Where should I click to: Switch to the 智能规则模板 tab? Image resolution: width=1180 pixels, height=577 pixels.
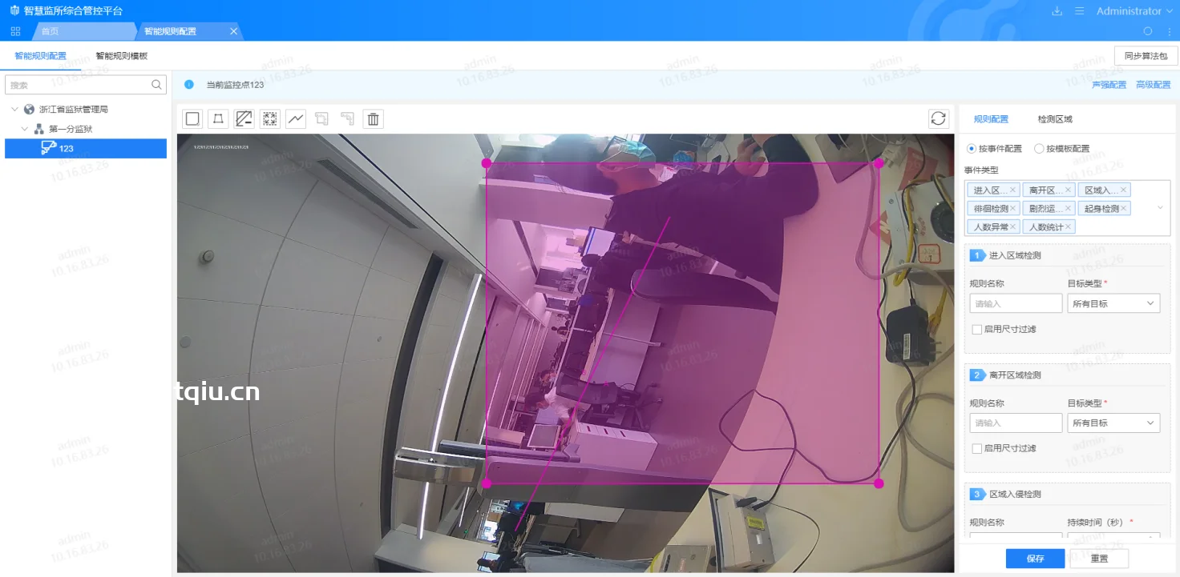121,56
